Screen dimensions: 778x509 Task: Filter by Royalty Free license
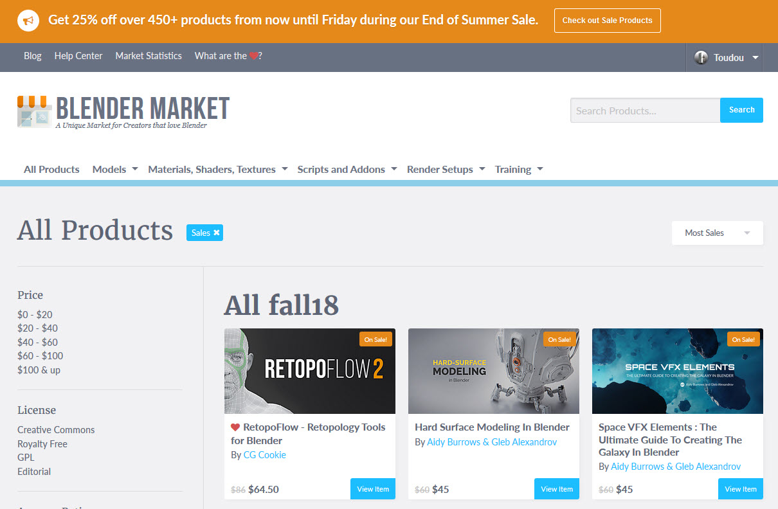click(x=42, y=444)
